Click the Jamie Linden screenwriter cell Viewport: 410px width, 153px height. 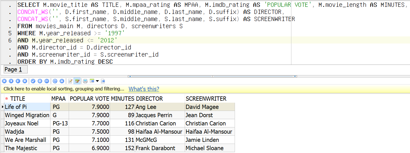click(x=210, y=140)
